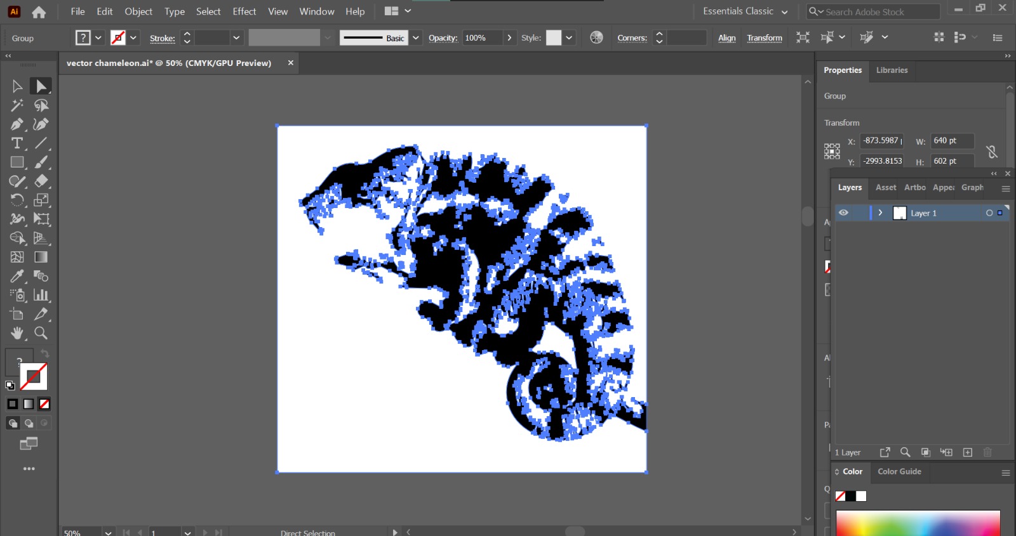Choose the Lasso tool
The width and height of the screenshot is (1016, 536).
(x=41, y=105)
